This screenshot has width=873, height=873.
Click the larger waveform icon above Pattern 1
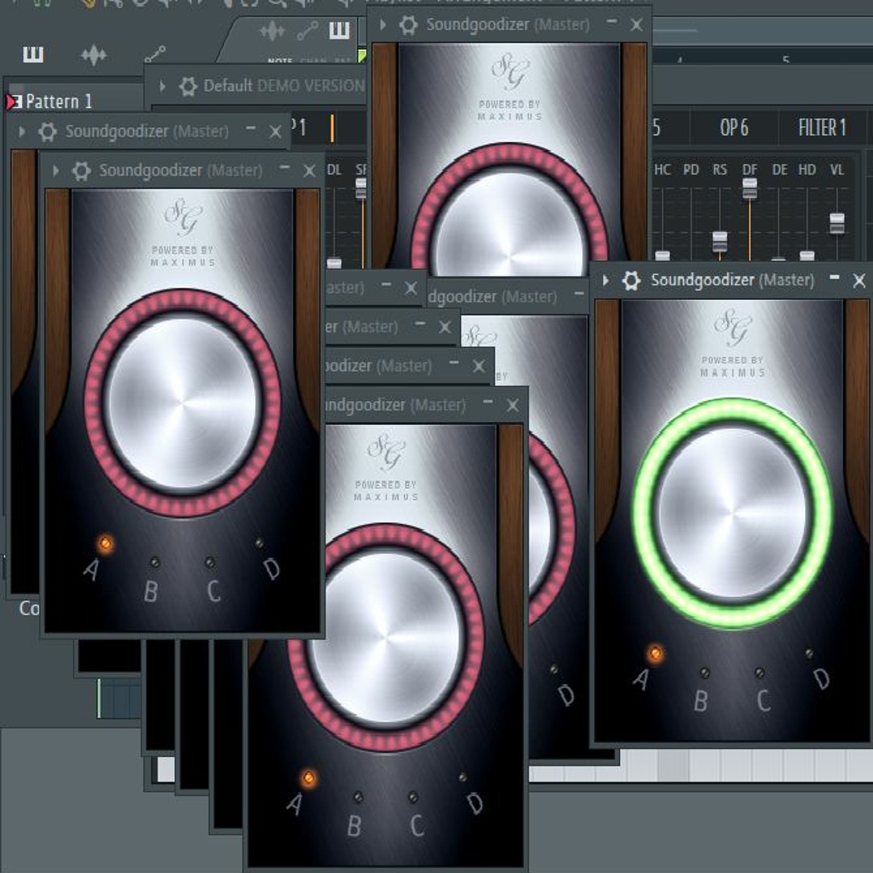tap(94, 55)
